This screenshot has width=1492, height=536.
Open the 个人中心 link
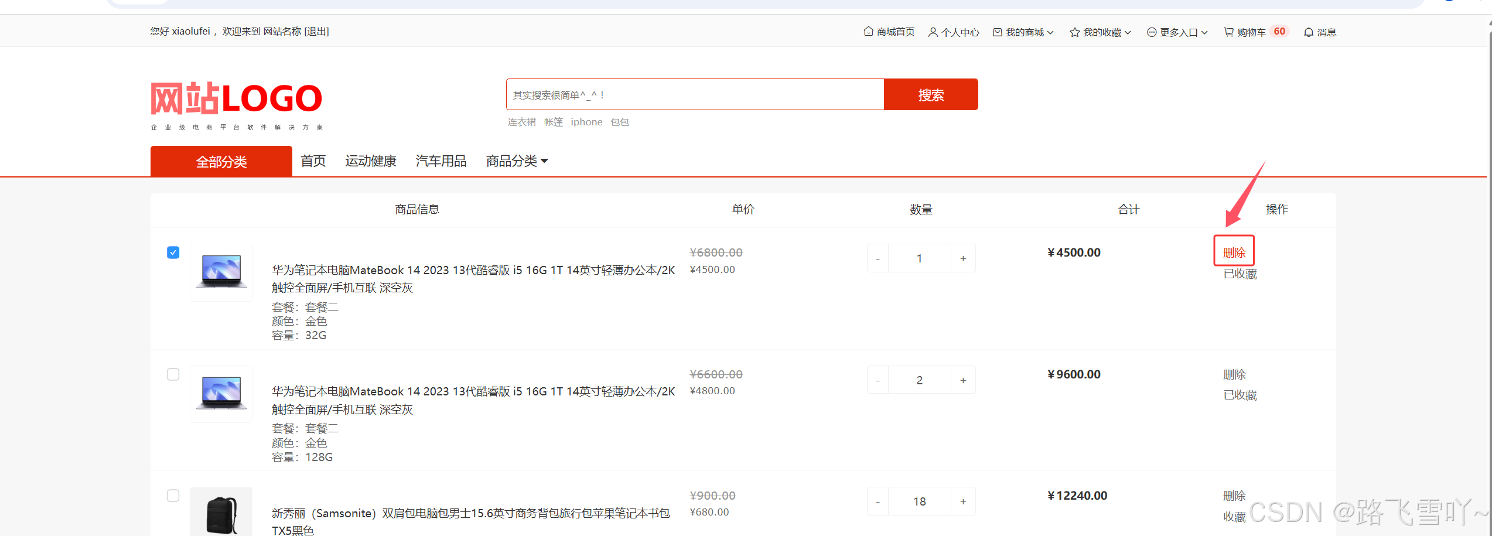960,32
